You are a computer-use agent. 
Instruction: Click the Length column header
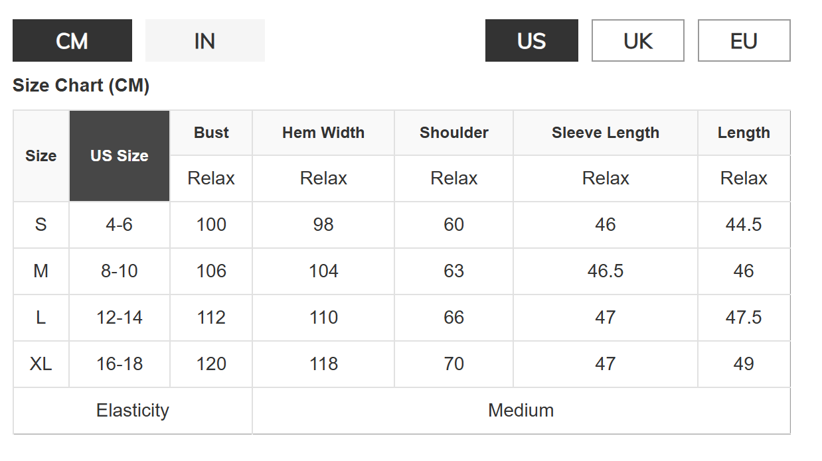(x=744, y=133)
